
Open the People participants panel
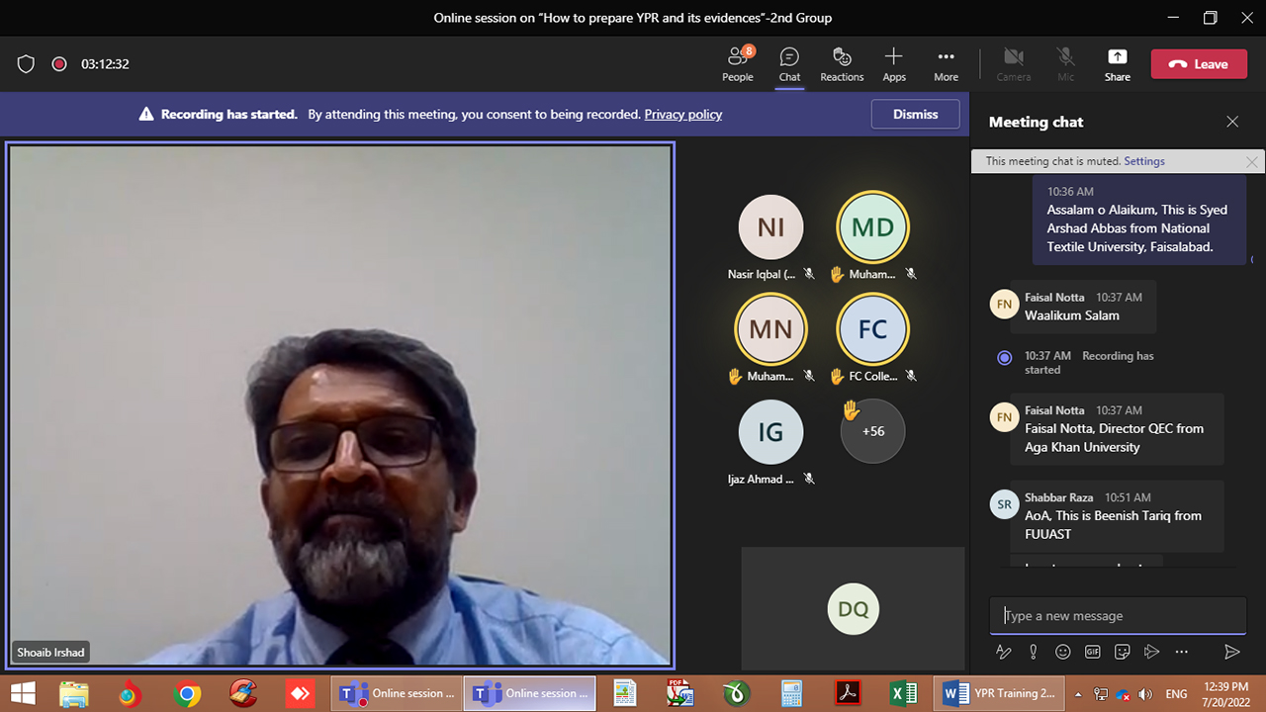click(x=737, y=64)
